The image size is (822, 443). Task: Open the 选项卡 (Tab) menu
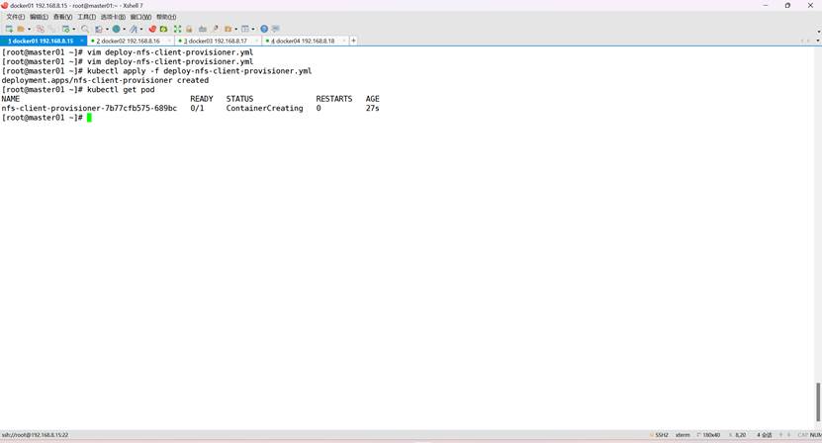click(113, 17)
